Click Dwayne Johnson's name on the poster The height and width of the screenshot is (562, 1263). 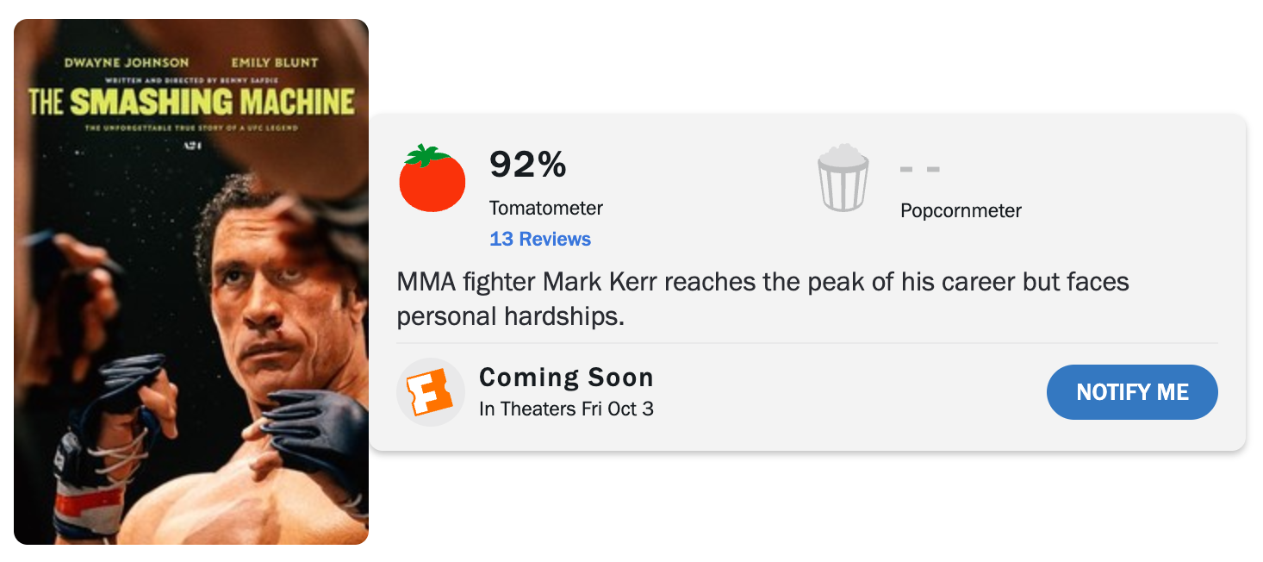point(127,63)
